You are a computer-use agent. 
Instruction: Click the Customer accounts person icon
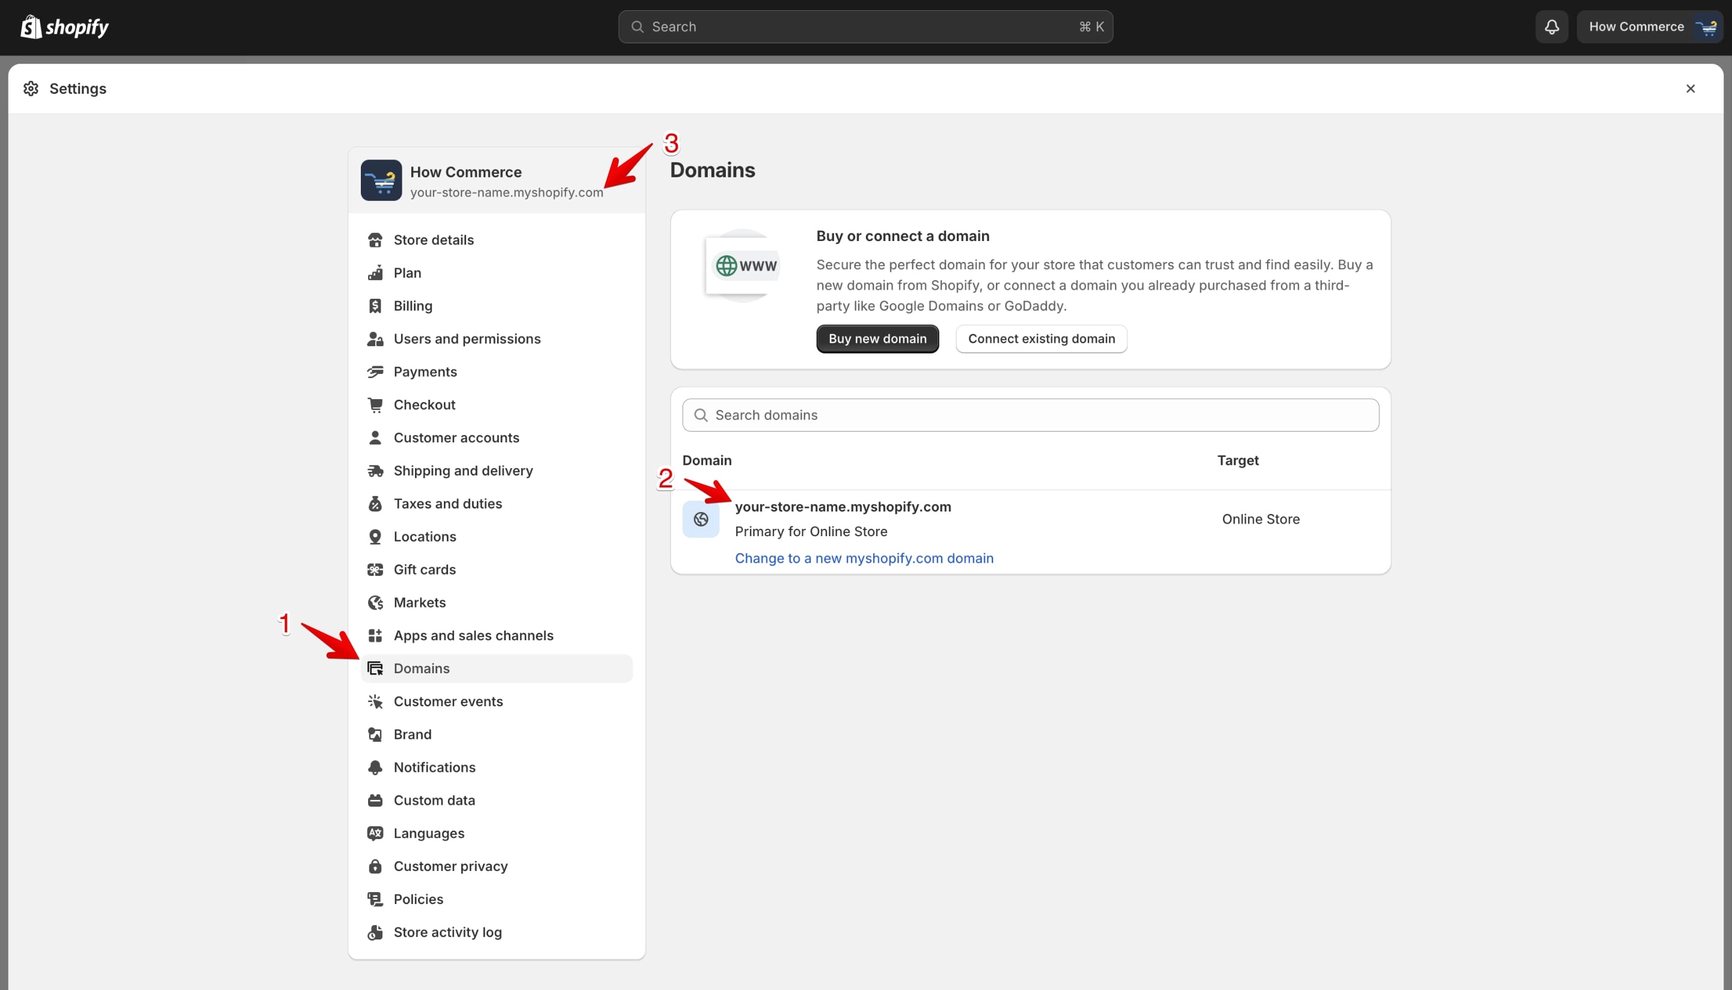[x=375, y=438]
